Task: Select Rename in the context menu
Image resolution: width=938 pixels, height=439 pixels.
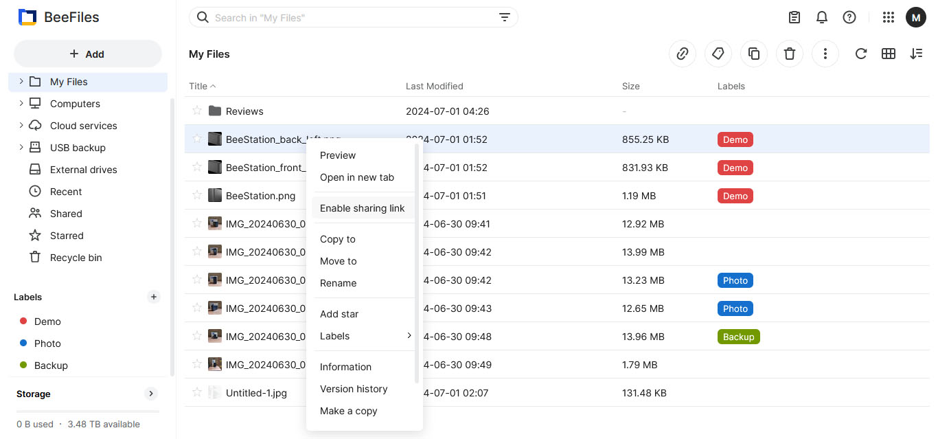Action: pos(338,283)
